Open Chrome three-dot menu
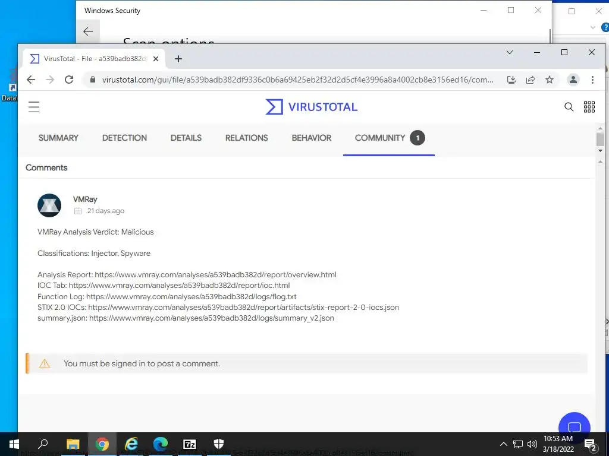This screenshot has width=609, height=456. (x=592, y=80)
